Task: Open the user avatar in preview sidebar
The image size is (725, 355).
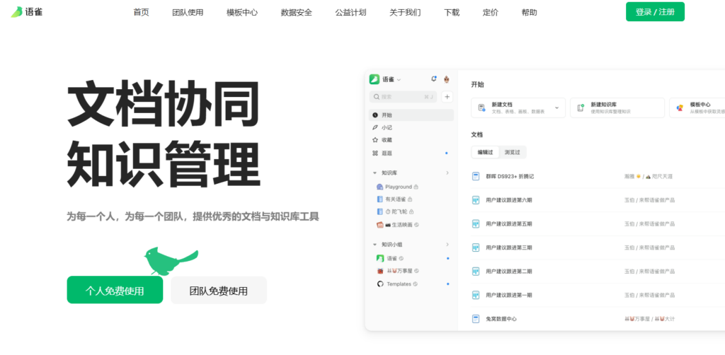Action: 447,79
